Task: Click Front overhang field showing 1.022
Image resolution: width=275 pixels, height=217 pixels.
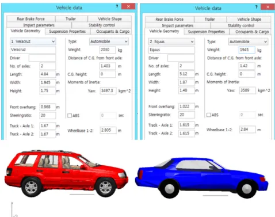Action: click(186, 106)
